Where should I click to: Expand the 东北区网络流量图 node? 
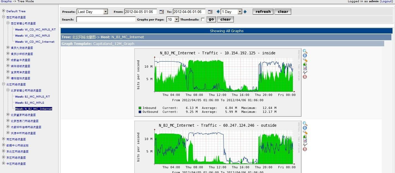(x=4, y=151)
